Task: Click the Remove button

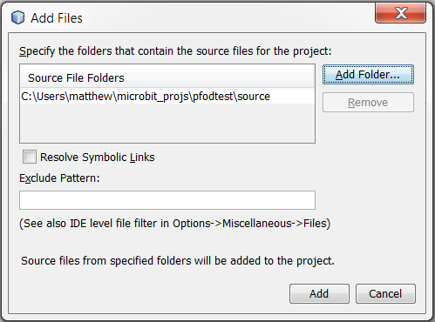Action: pyautogui.click(x=368, y=103)
